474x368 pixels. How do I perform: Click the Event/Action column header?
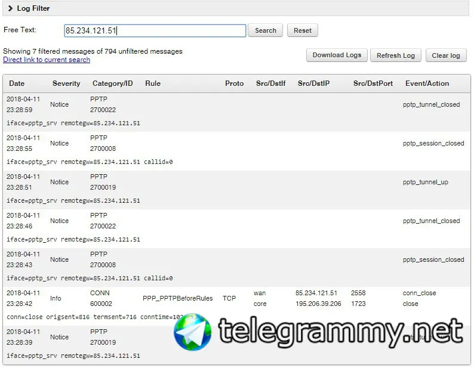(427, 84)
